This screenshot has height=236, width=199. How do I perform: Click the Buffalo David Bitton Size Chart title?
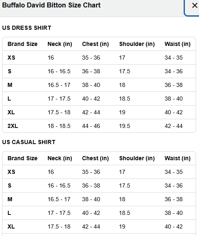pos(52,5)
